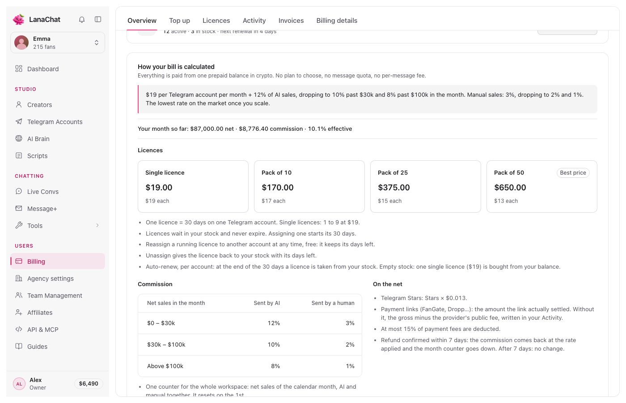Click the AI Brain icon
The width and height of the screenshot is (626, 403).
(x=19, y=138)
